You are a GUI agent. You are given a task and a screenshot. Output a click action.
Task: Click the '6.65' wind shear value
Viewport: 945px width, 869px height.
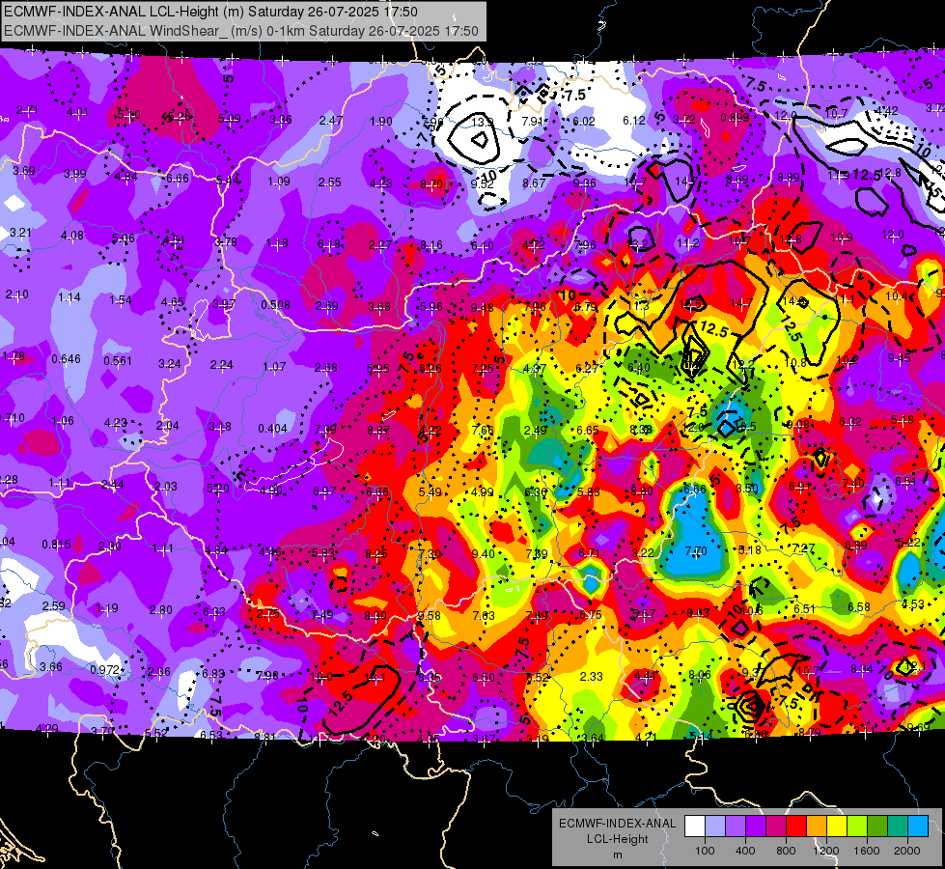(588, 430)
